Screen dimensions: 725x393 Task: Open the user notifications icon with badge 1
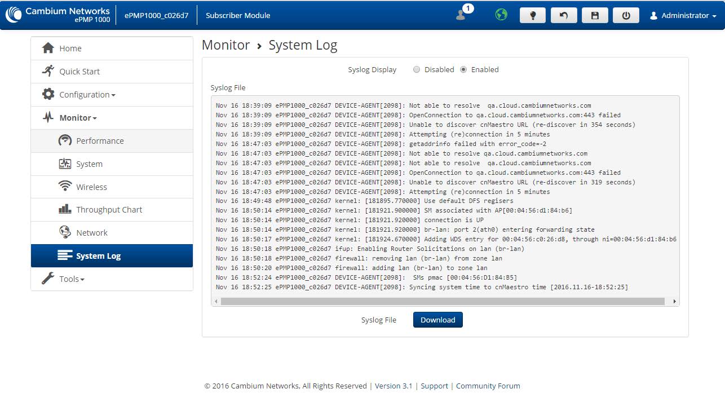point(463,14)
